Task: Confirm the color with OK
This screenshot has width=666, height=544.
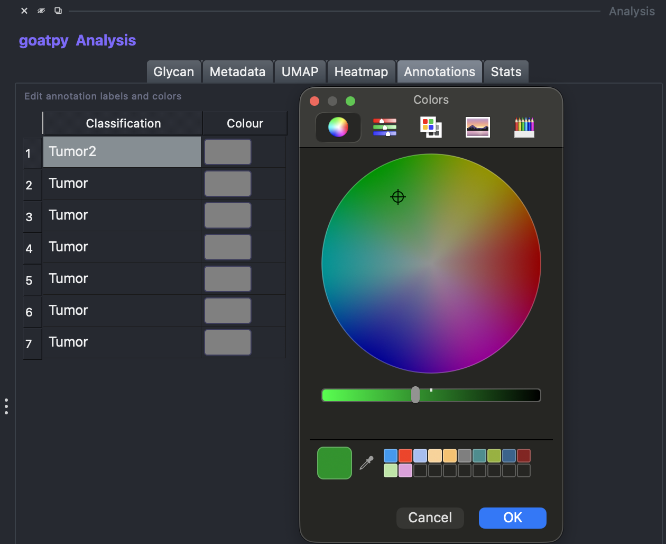Action: [513, 518]
